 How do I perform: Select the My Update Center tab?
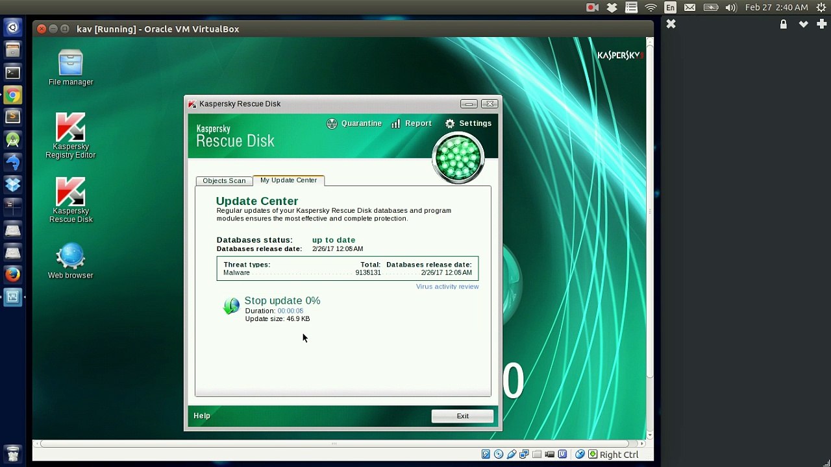point(288,180)
